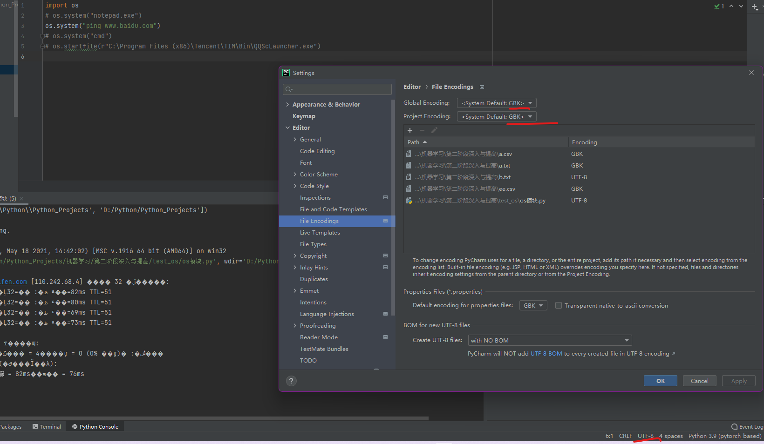
Task: Click the search magnifier in settings search
Action: tap(289, 89)
